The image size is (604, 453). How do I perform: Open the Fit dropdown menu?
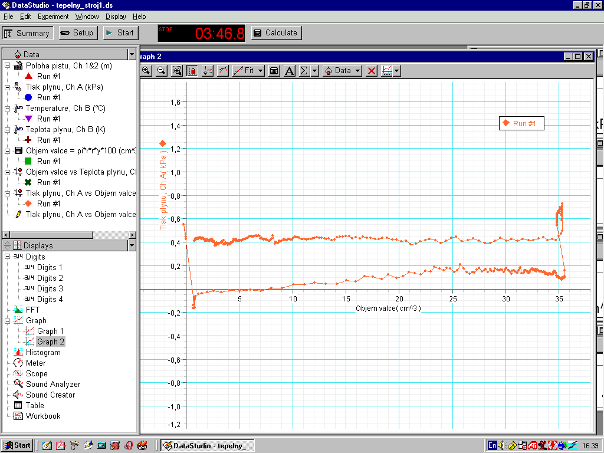coord(248,71)
